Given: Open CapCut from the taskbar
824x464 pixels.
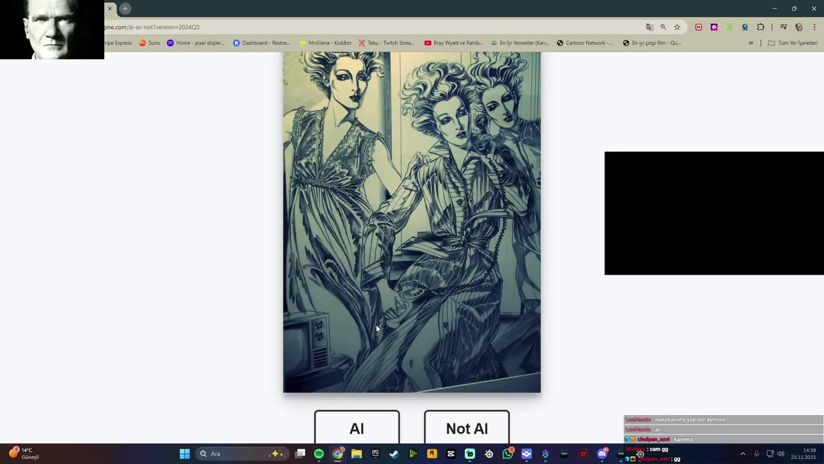Looking at the screenshot, I should (x=451, y=454).
